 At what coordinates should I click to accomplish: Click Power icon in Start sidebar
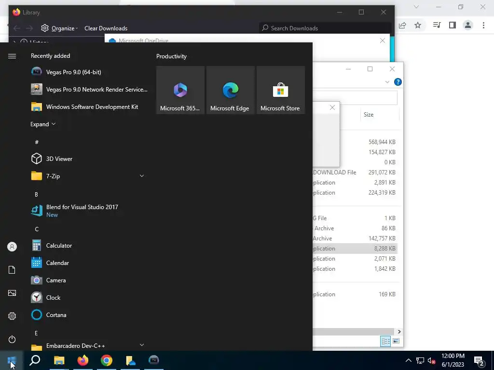pos(12,339)
